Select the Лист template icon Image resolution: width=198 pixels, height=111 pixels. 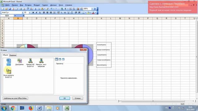click(9, 62)
